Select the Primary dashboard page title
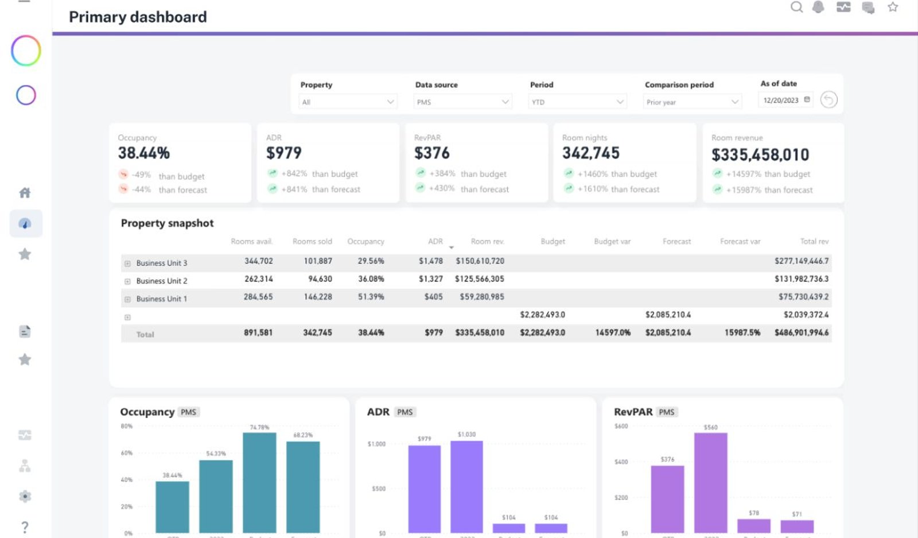The image size is (918, 538). (138, 17)
